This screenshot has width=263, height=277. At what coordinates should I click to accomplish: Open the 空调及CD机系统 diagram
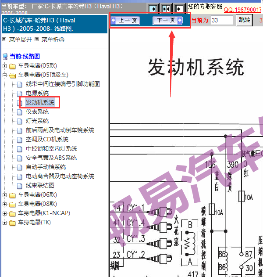pos(47,140)
